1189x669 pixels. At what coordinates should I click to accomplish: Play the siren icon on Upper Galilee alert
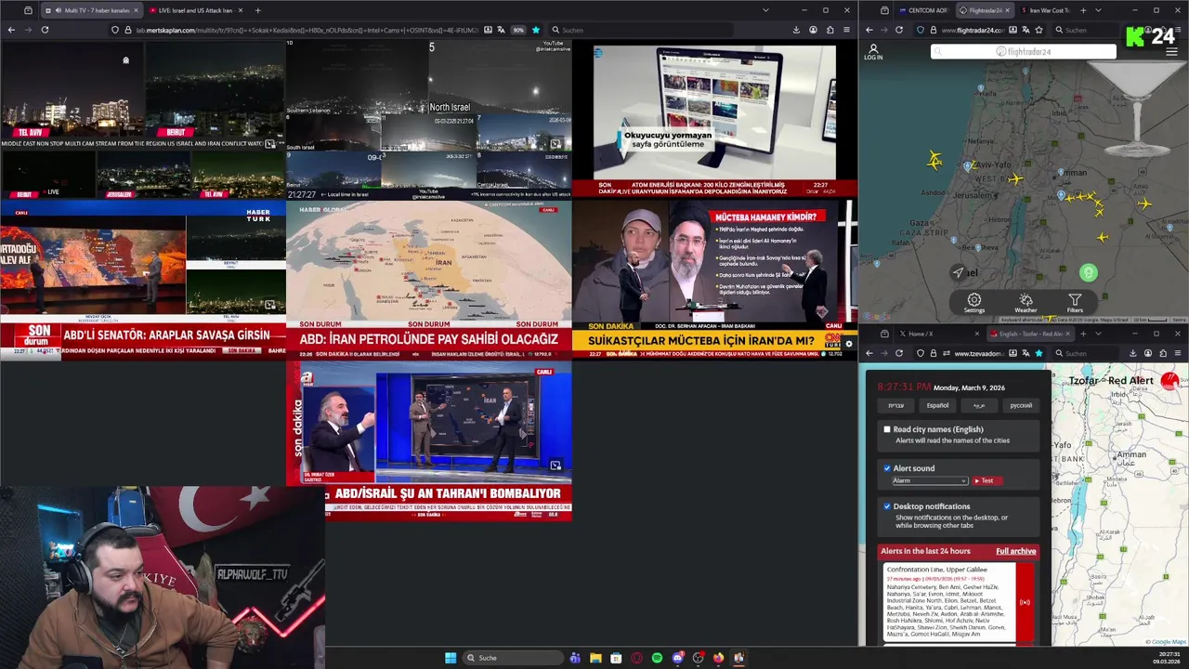1025,602
